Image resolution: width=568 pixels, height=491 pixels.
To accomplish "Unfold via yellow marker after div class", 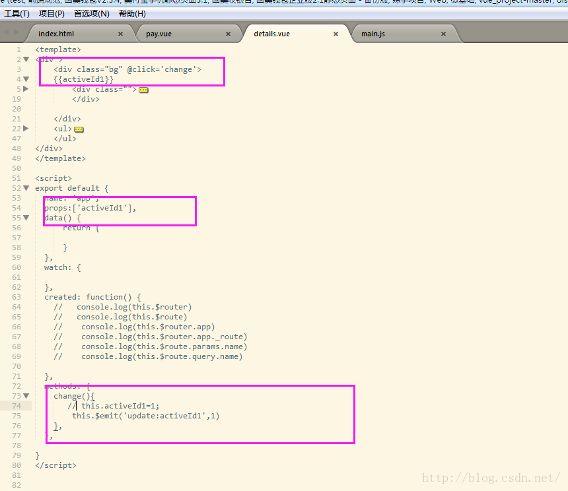I will tap(144, 90).
